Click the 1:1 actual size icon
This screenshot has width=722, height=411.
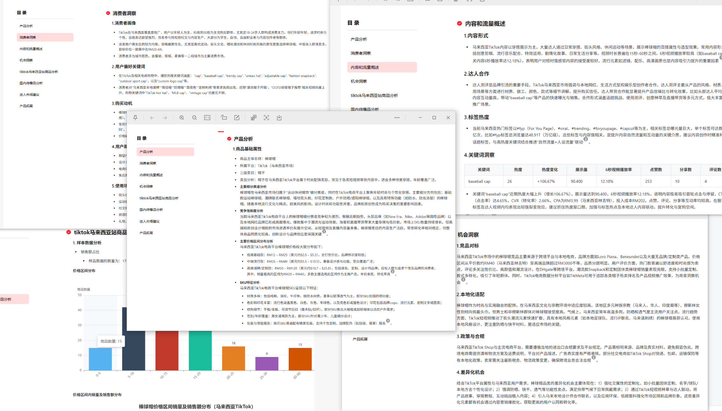click(207, 118)
